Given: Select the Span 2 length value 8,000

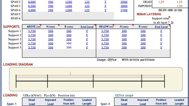Looking at the screenshot, I should click(x=32, y=2).
